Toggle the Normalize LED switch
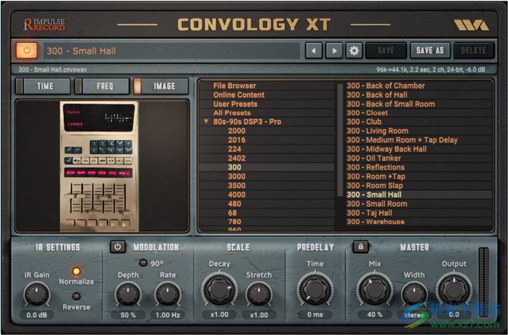The height and width of the screenshot is (335, 508). [76, 271]
